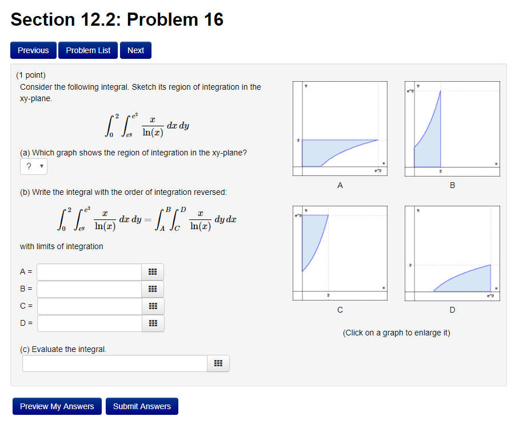Advance using the Next button
Viewport: 527px width, 424px height.
[135, 50]
